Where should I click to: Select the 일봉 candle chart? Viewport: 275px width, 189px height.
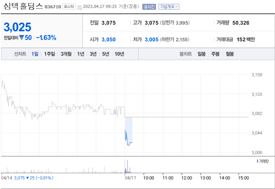point(202,54)
